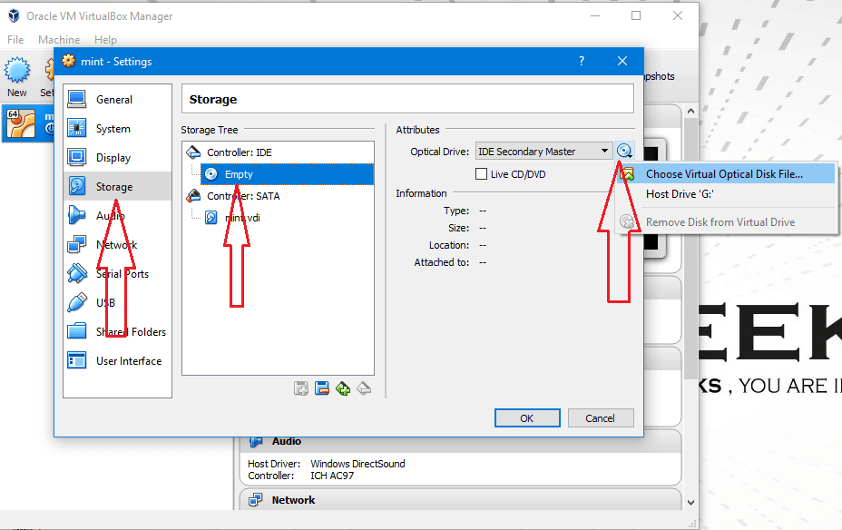Viewport: 842px width, 530px height.
Task: Click the 'Location:' information label
Action: [449, 245]
